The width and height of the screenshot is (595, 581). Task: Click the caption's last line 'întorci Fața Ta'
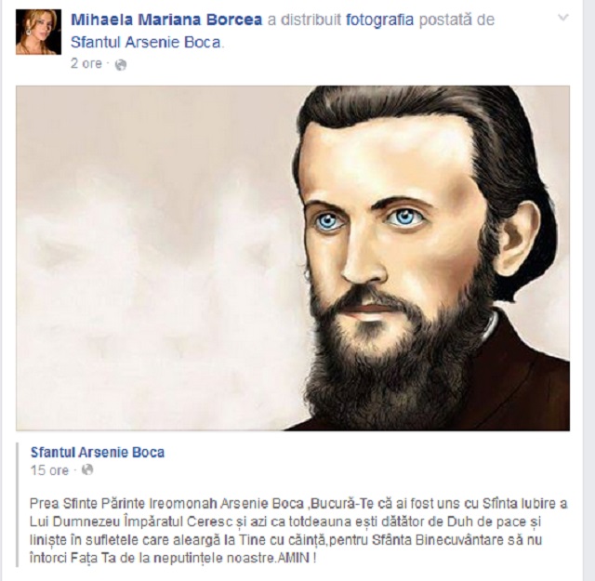point(173,559)
